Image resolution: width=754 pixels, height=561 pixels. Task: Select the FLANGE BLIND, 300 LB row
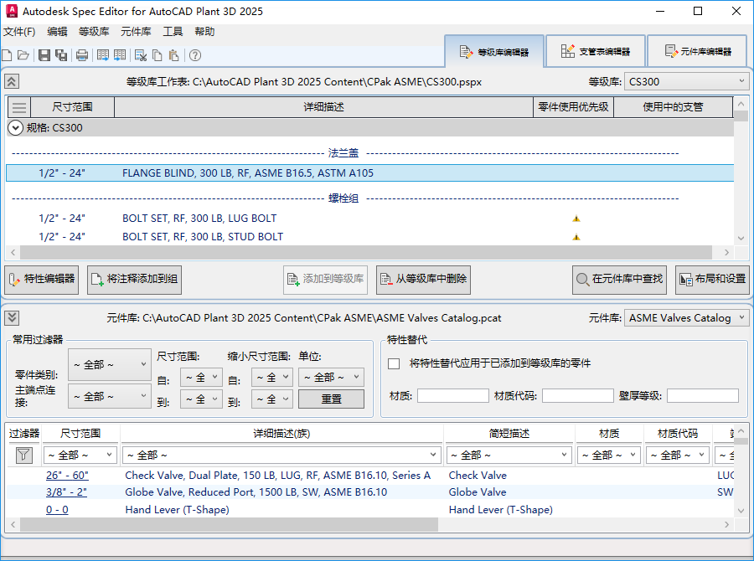point(369,173)
